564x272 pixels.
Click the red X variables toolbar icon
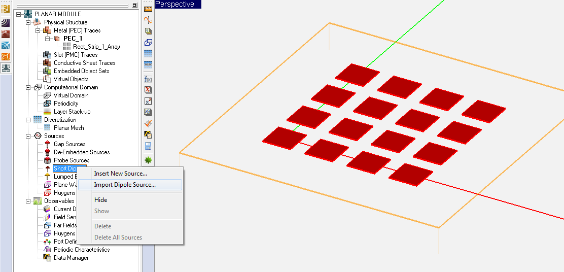pos(148,90)
